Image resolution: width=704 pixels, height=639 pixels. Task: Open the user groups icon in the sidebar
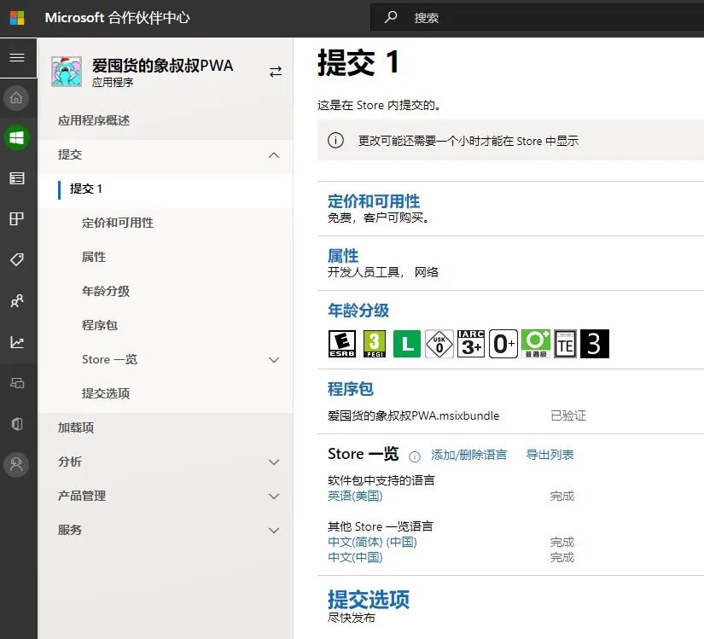pos(18,300)
